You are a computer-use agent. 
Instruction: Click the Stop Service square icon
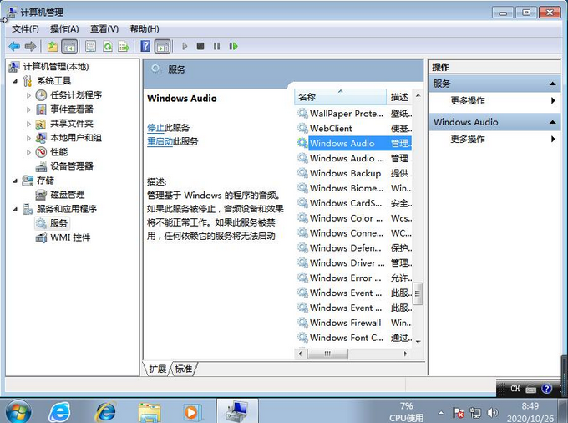200,46
